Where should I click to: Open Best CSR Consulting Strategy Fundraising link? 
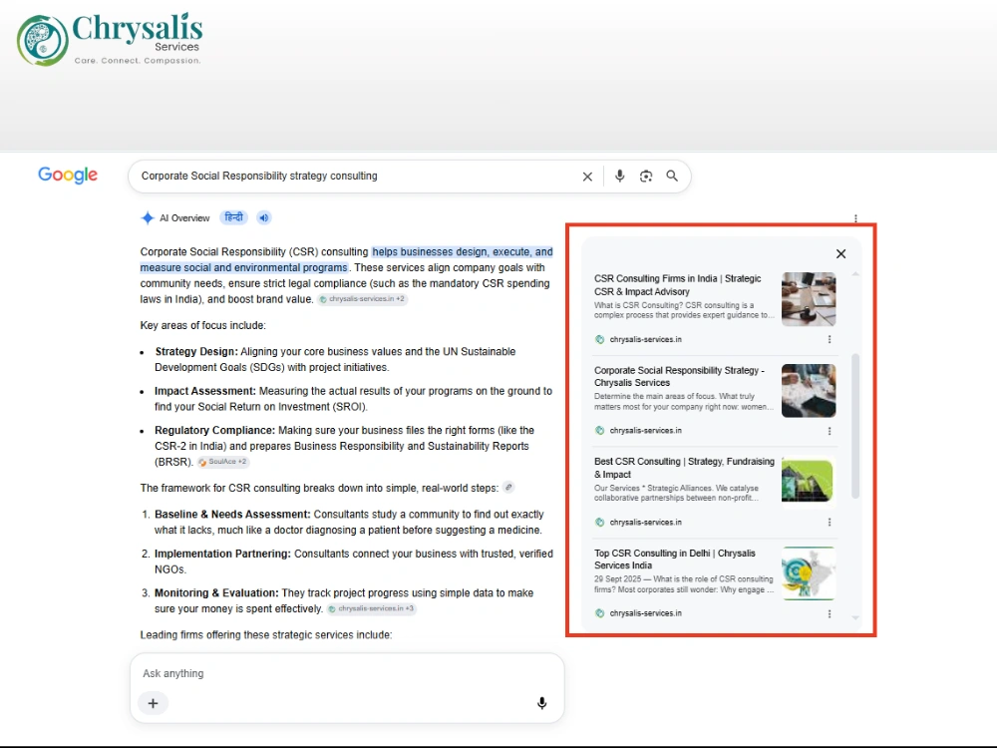point(684,468)
